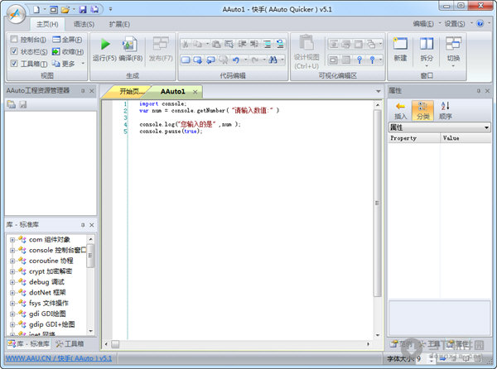
Task: Click the 插入 insert arrow in properties panel
Action: coord(400,110)
